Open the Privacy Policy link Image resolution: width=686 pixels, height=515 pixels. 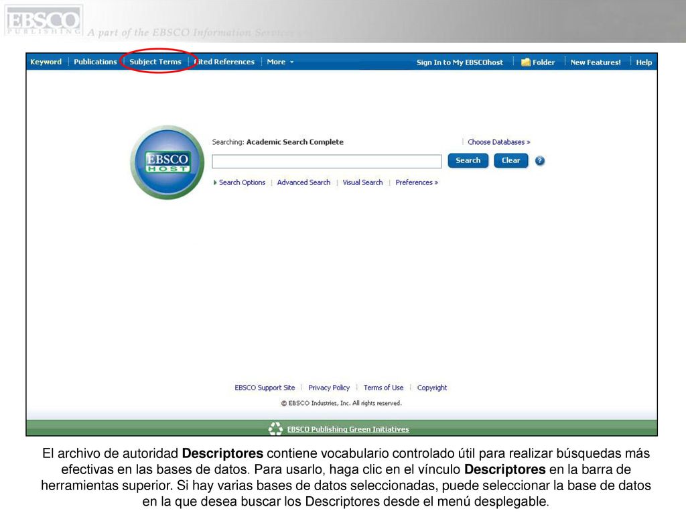click(x=329, y=388)
